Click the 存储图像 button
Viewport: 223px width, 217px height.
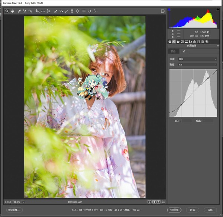[x=14, y=210]
